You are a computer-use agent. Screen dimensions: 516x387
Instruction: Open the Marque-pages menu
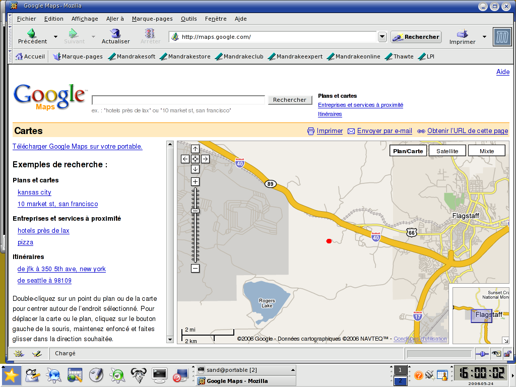coord(152,19)
